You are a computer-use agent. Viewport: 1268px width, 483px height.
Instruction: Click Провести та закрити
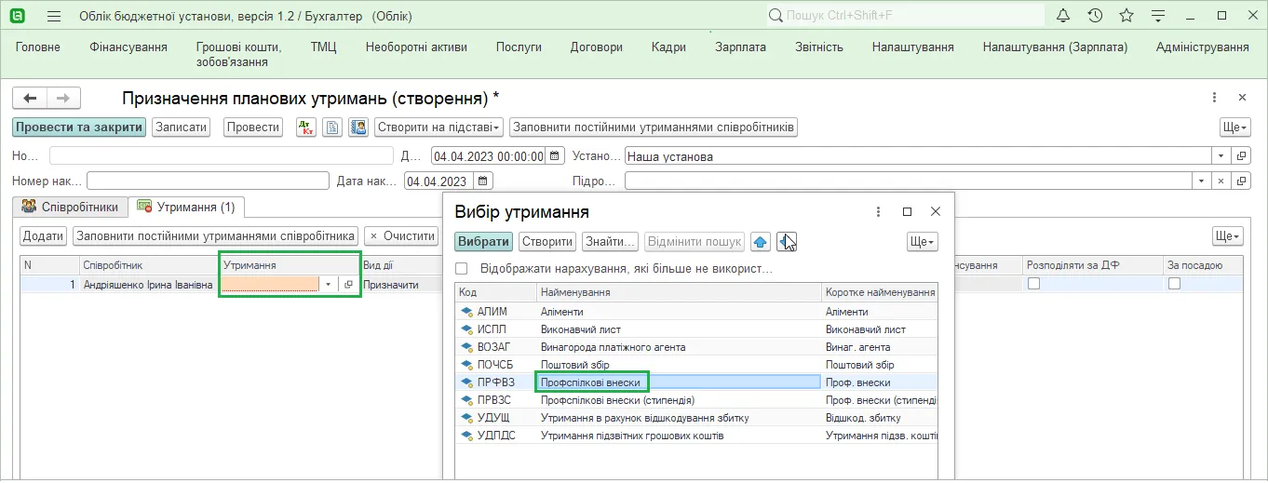coord(79,127)
